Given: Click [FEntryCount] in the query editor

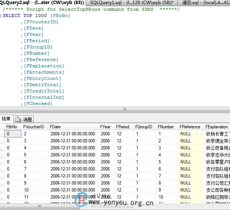Looking at the screenshot, I should coord(43,78).
